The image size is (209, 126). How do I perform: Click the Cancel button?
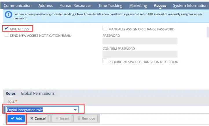point(38,118)
